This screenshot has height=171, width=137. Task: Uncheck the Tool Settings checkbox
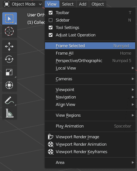pyautogui.click(x=51, y=28)
